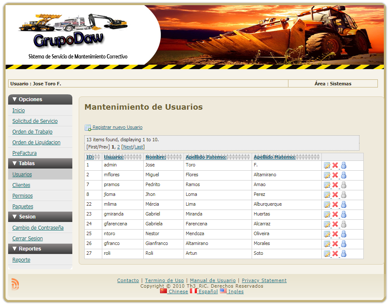The width and height of the screenshot is (389, 306).
Task: Click the Registrar nuevo Usuario table icon
Action: pyautogui.click(x=88, y=128)
